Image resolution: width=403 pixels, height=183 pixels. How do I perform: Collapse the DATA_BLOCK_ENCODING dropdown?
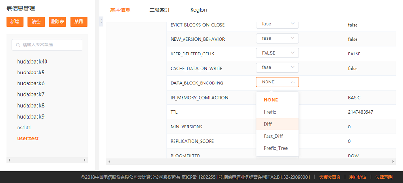tap(277, 82)
